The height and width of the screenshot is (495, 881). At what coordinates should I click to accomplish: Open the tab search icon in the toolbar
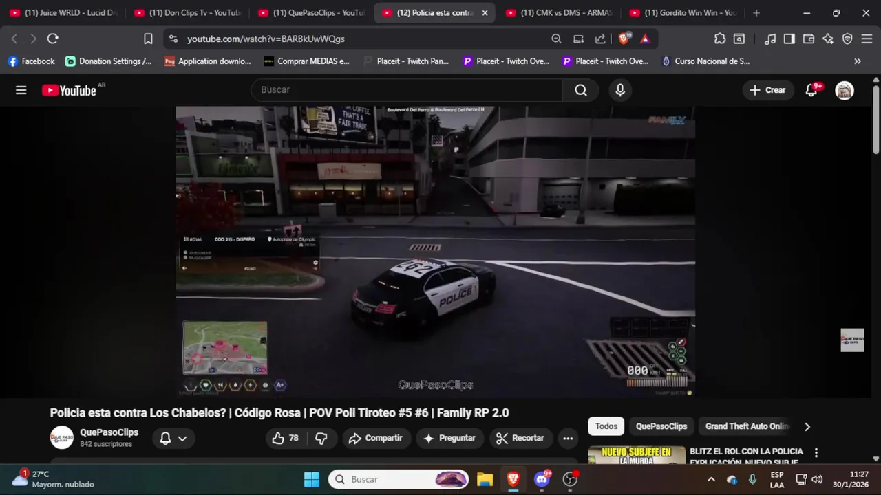(739, 39)
